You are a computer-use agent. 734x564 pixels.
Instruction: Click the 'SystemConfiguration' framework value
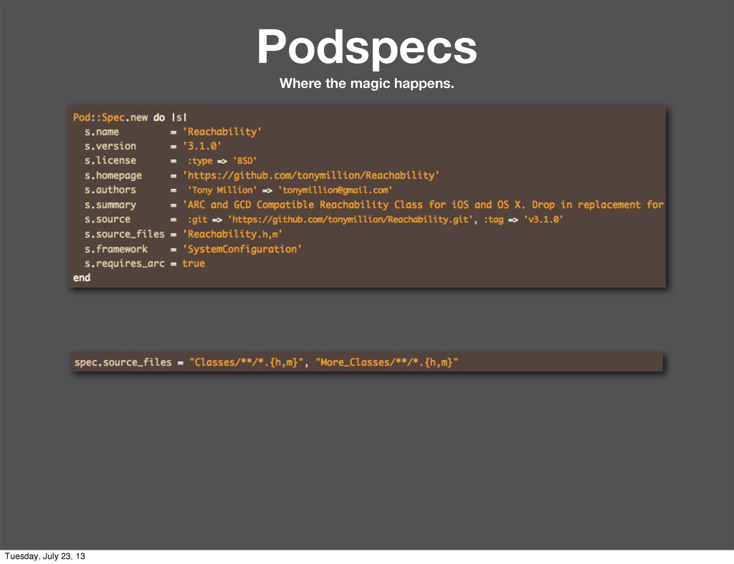tap(242, 249)
